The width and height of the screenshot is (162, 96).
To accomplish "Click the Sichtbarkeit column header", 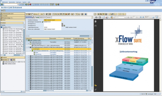I will pyautogui.click(x=69, y=38).
